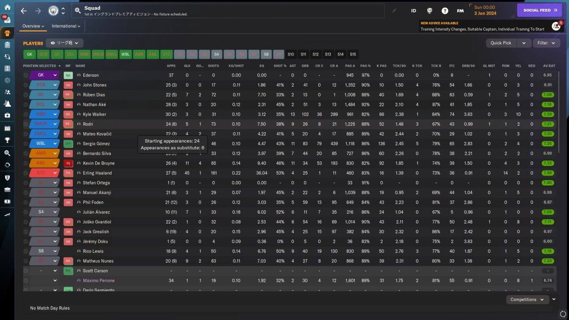The height and width of the screenshot is (320, 569).
Task: Open the staff advice icon with badge 5
Action: pyautogui.click(x=556, y=26)
